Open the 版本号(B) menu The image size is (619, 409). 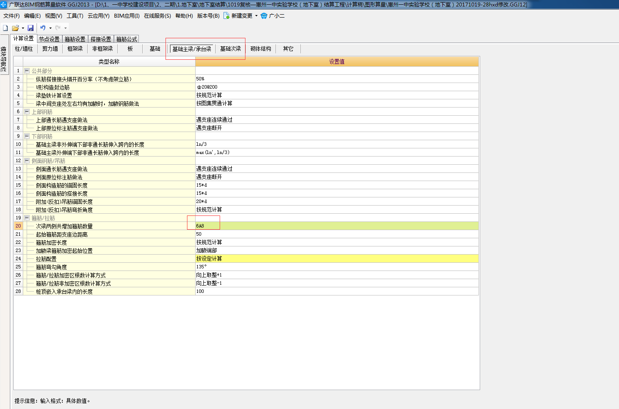pos(208,15)
